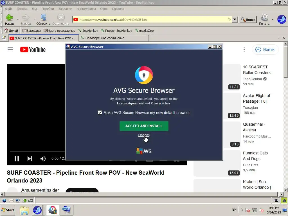Open the Справка menu
The height and width of the screenshot is (216, 288).
[x=118, y=9]
